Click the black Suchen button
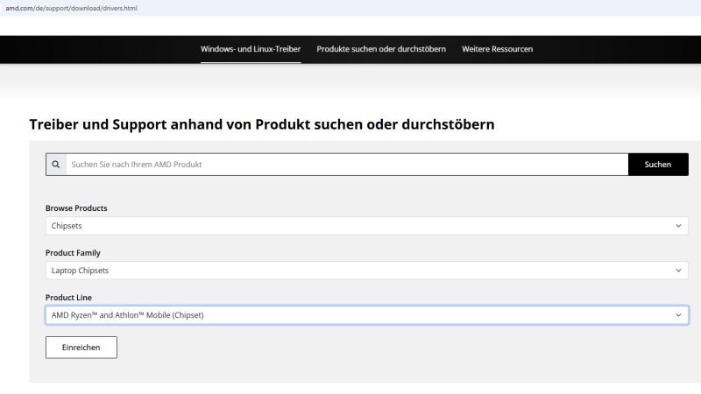 [x=658, y=165]
